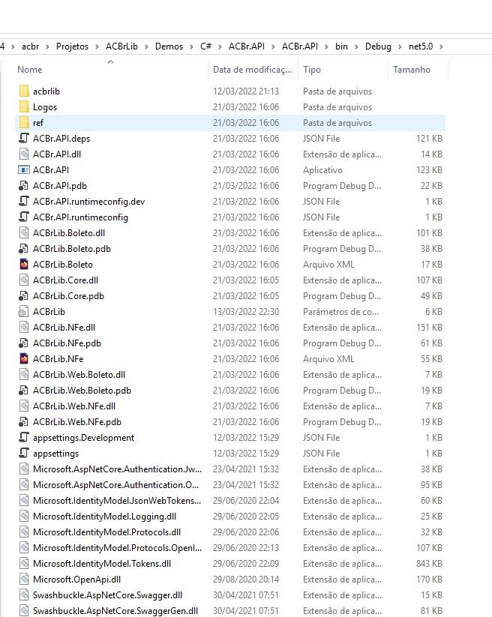
Task: Go to the Demos breadcrumb folder
Action: coord(169,46)
